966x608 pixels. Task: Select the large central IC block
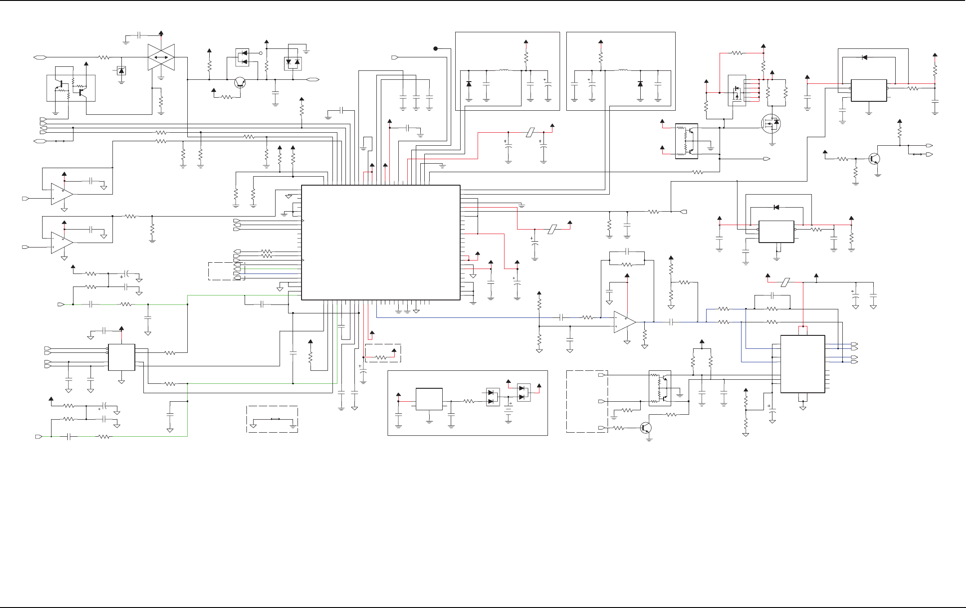(381, 243)
